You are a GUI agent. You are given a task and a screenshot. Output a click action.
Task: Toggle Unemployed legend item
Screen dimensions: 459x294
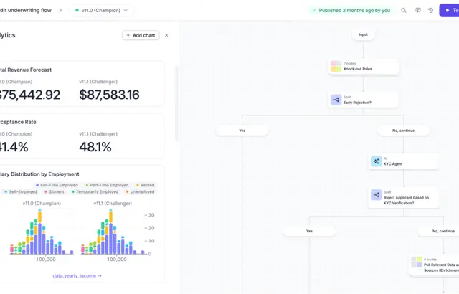coord(140,192)
